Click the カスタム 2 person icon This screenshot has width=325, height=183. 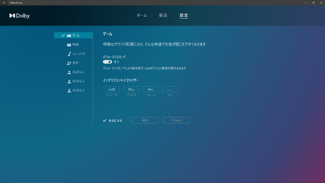(x=69, y=81)
